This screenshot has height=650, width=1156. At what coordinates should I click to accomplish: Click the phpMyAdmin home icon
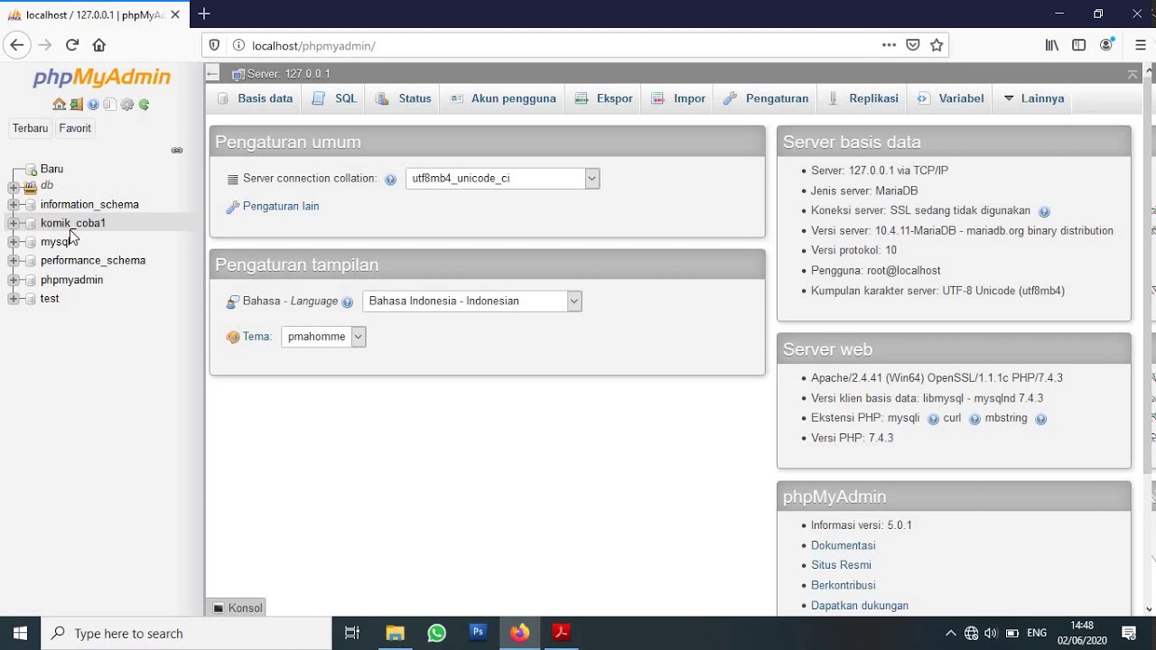[x=59, y=105]
